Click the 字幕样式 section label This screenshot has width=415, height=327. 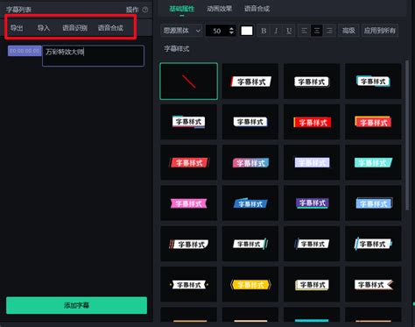[x=177, y=49]
